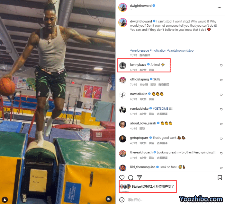Save post with bookmark icon
Viewport: 225px width, 204px height.
(x=220, y=177)
